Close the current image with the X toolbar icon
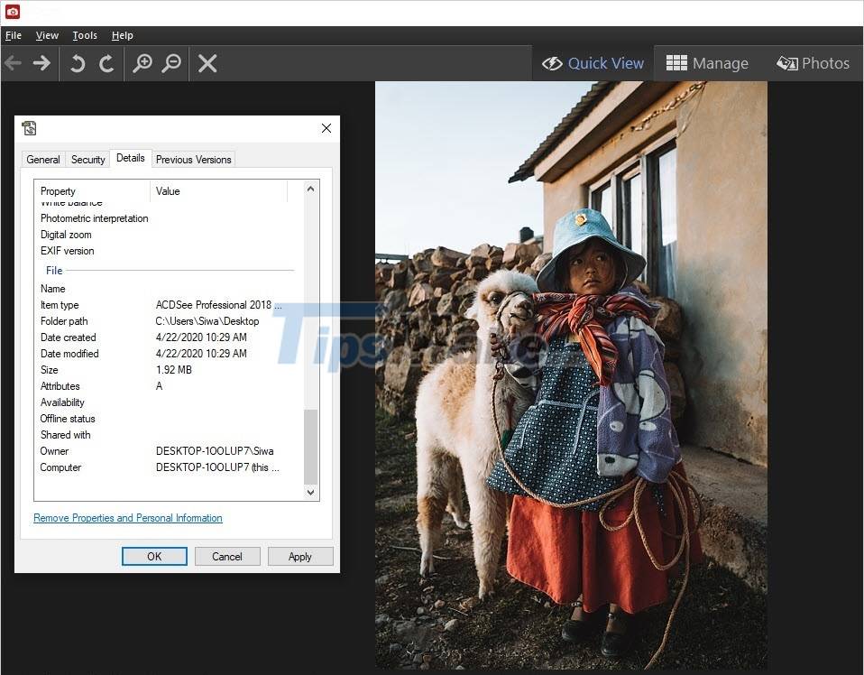 [207, 63]
